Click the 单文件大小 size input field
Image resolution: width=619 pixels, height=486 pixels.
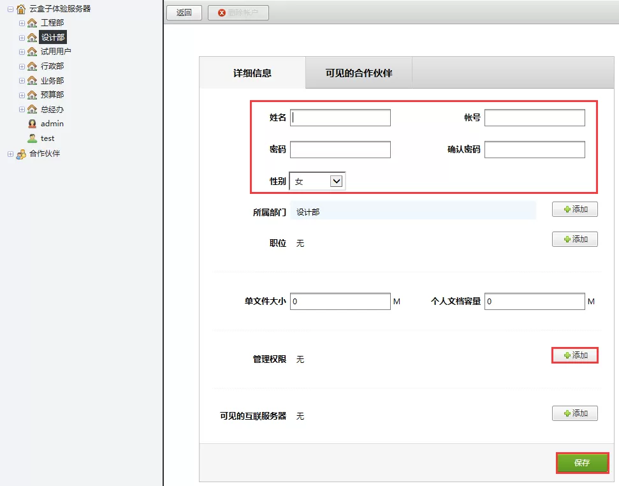pyautogui.click(x=340, y=301)
